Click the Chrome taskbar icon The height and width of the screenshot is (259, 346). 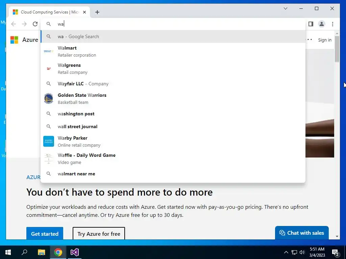(58, 252)
